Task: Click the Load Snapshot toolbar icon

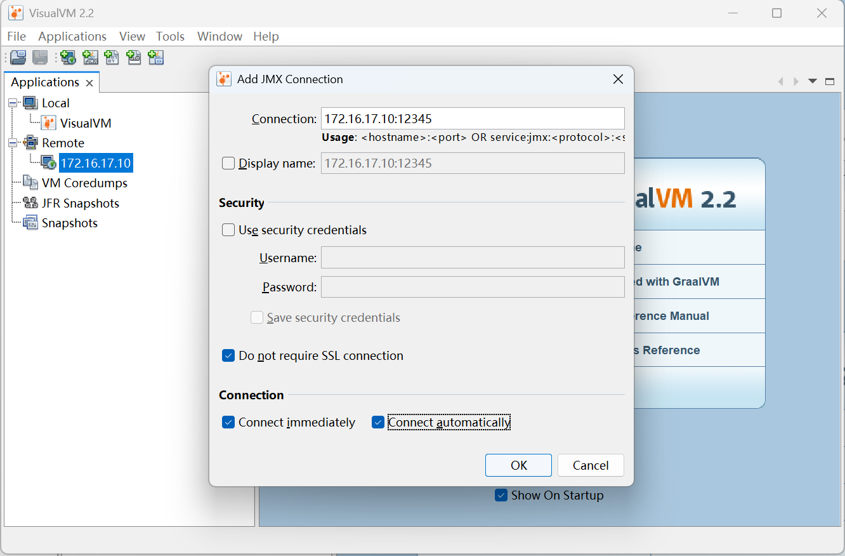Action: 18,58
